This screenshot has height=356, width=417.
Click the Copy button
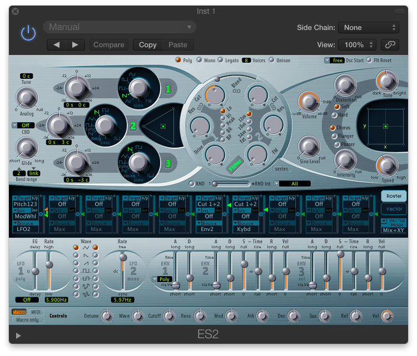(x=147, y=44)
